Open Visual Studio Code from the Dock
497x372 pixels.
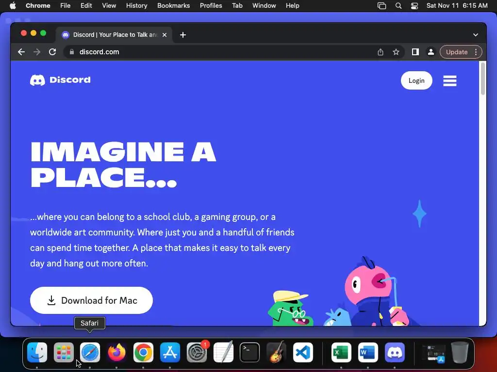point(303,353)
